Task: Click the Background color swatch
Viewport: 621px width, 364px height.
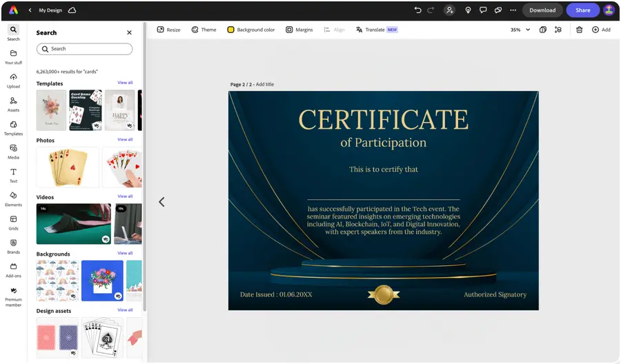Action: pos(231,30)
